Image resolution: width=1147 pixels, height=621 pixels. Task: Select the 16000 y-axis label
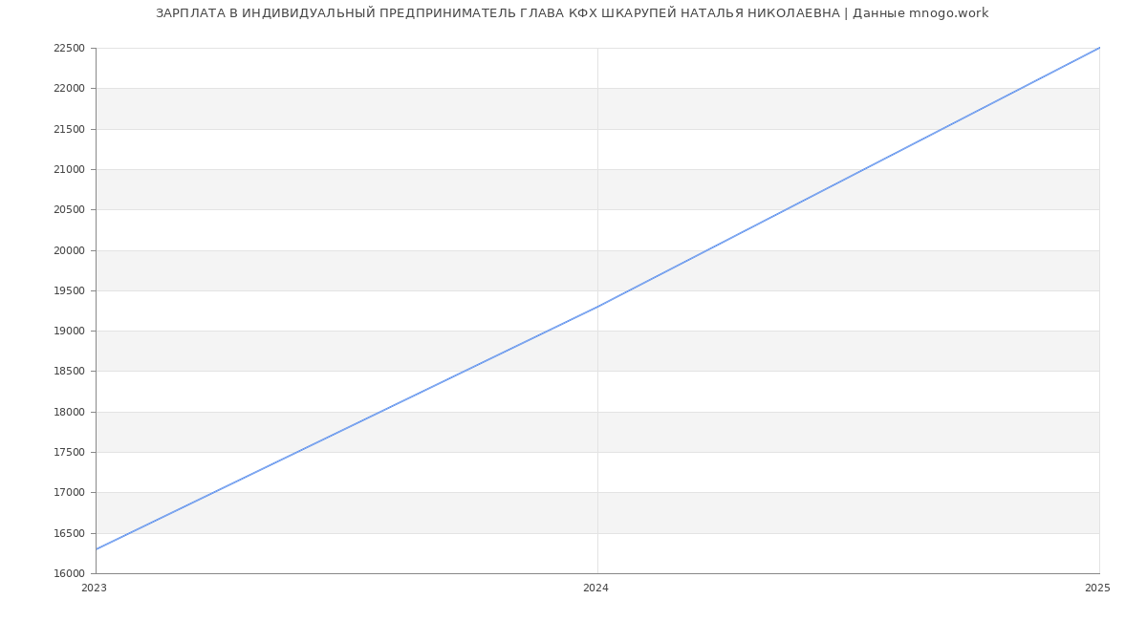(69, 574)
